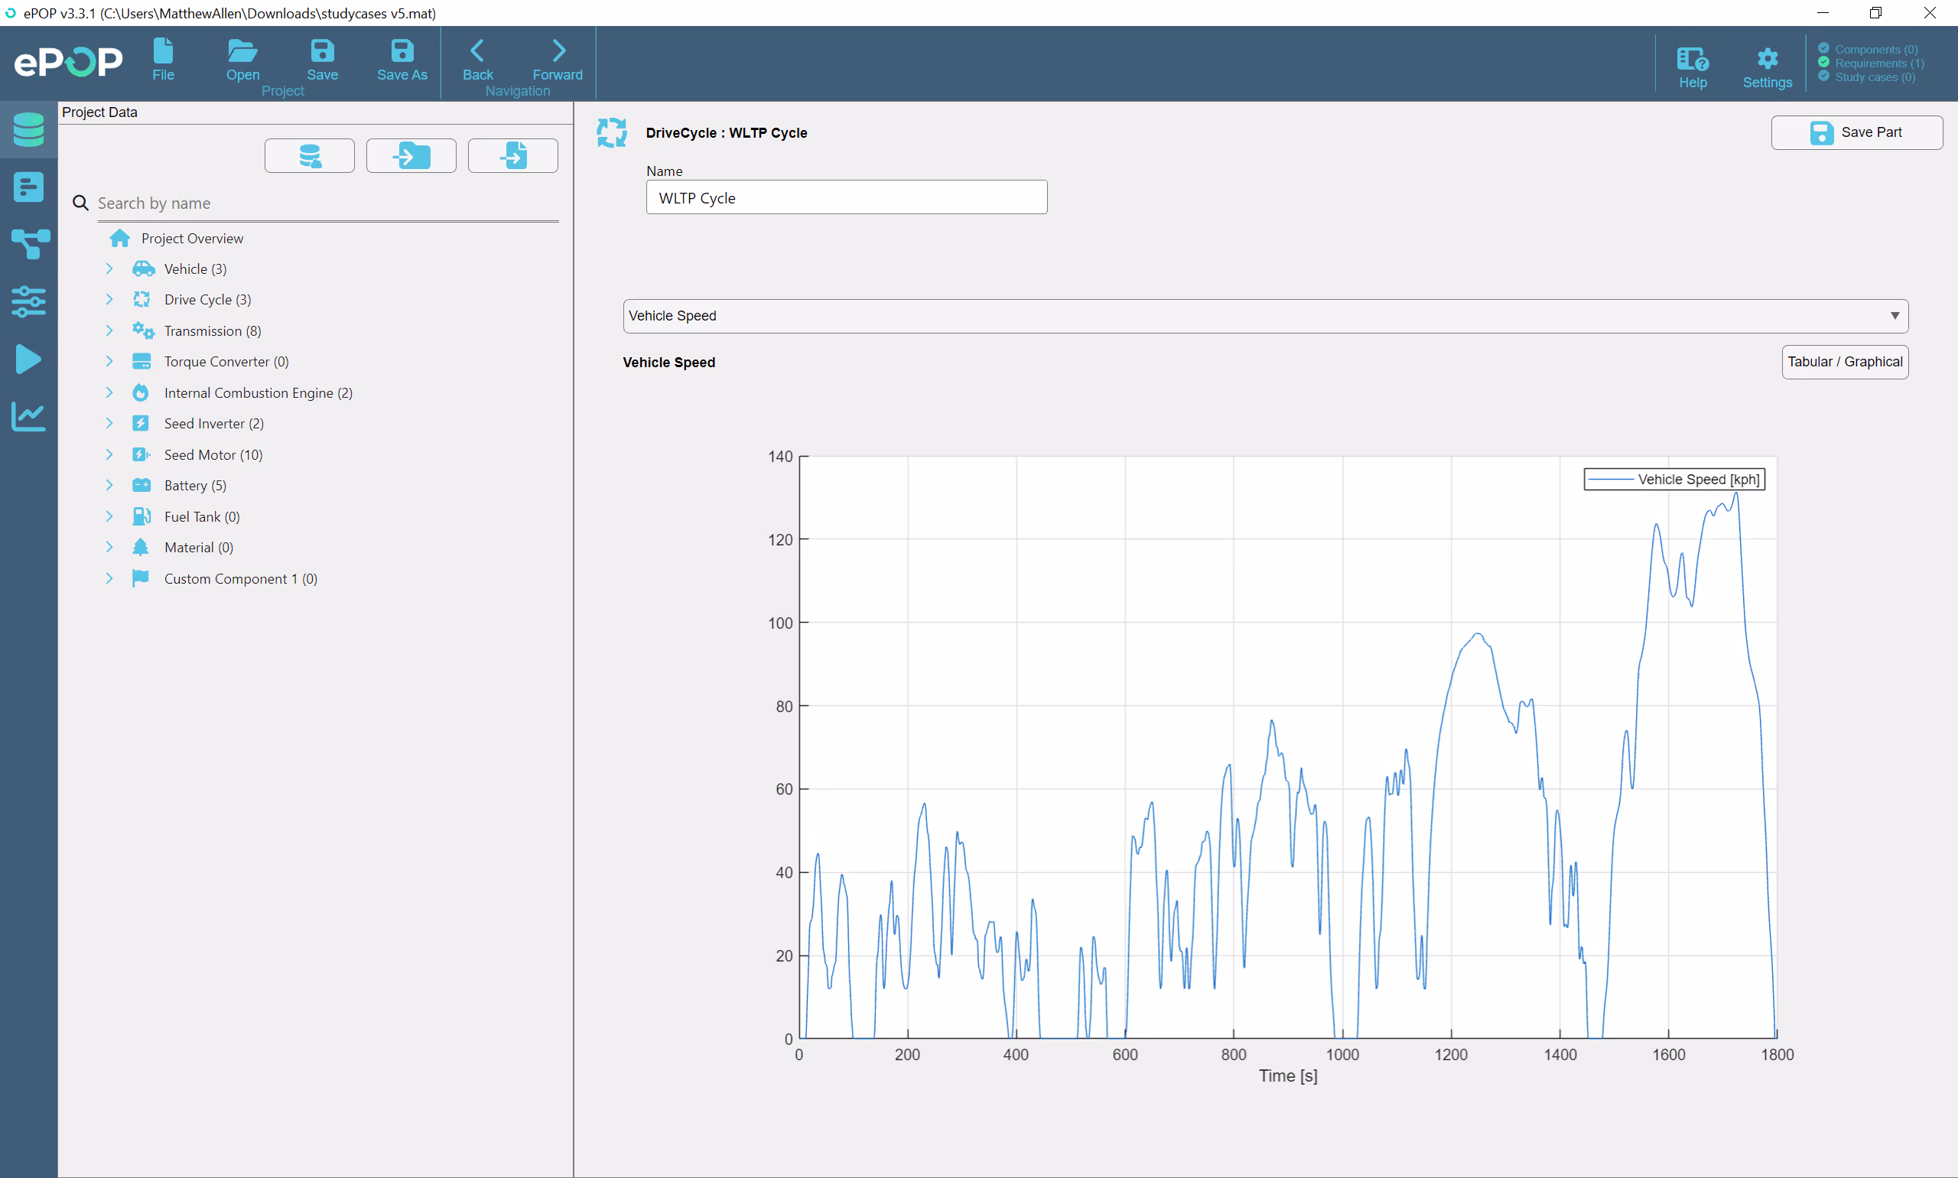Select Project Overview in the tree
This screenshot has height=1178, width=1958.
coord(191,238)
